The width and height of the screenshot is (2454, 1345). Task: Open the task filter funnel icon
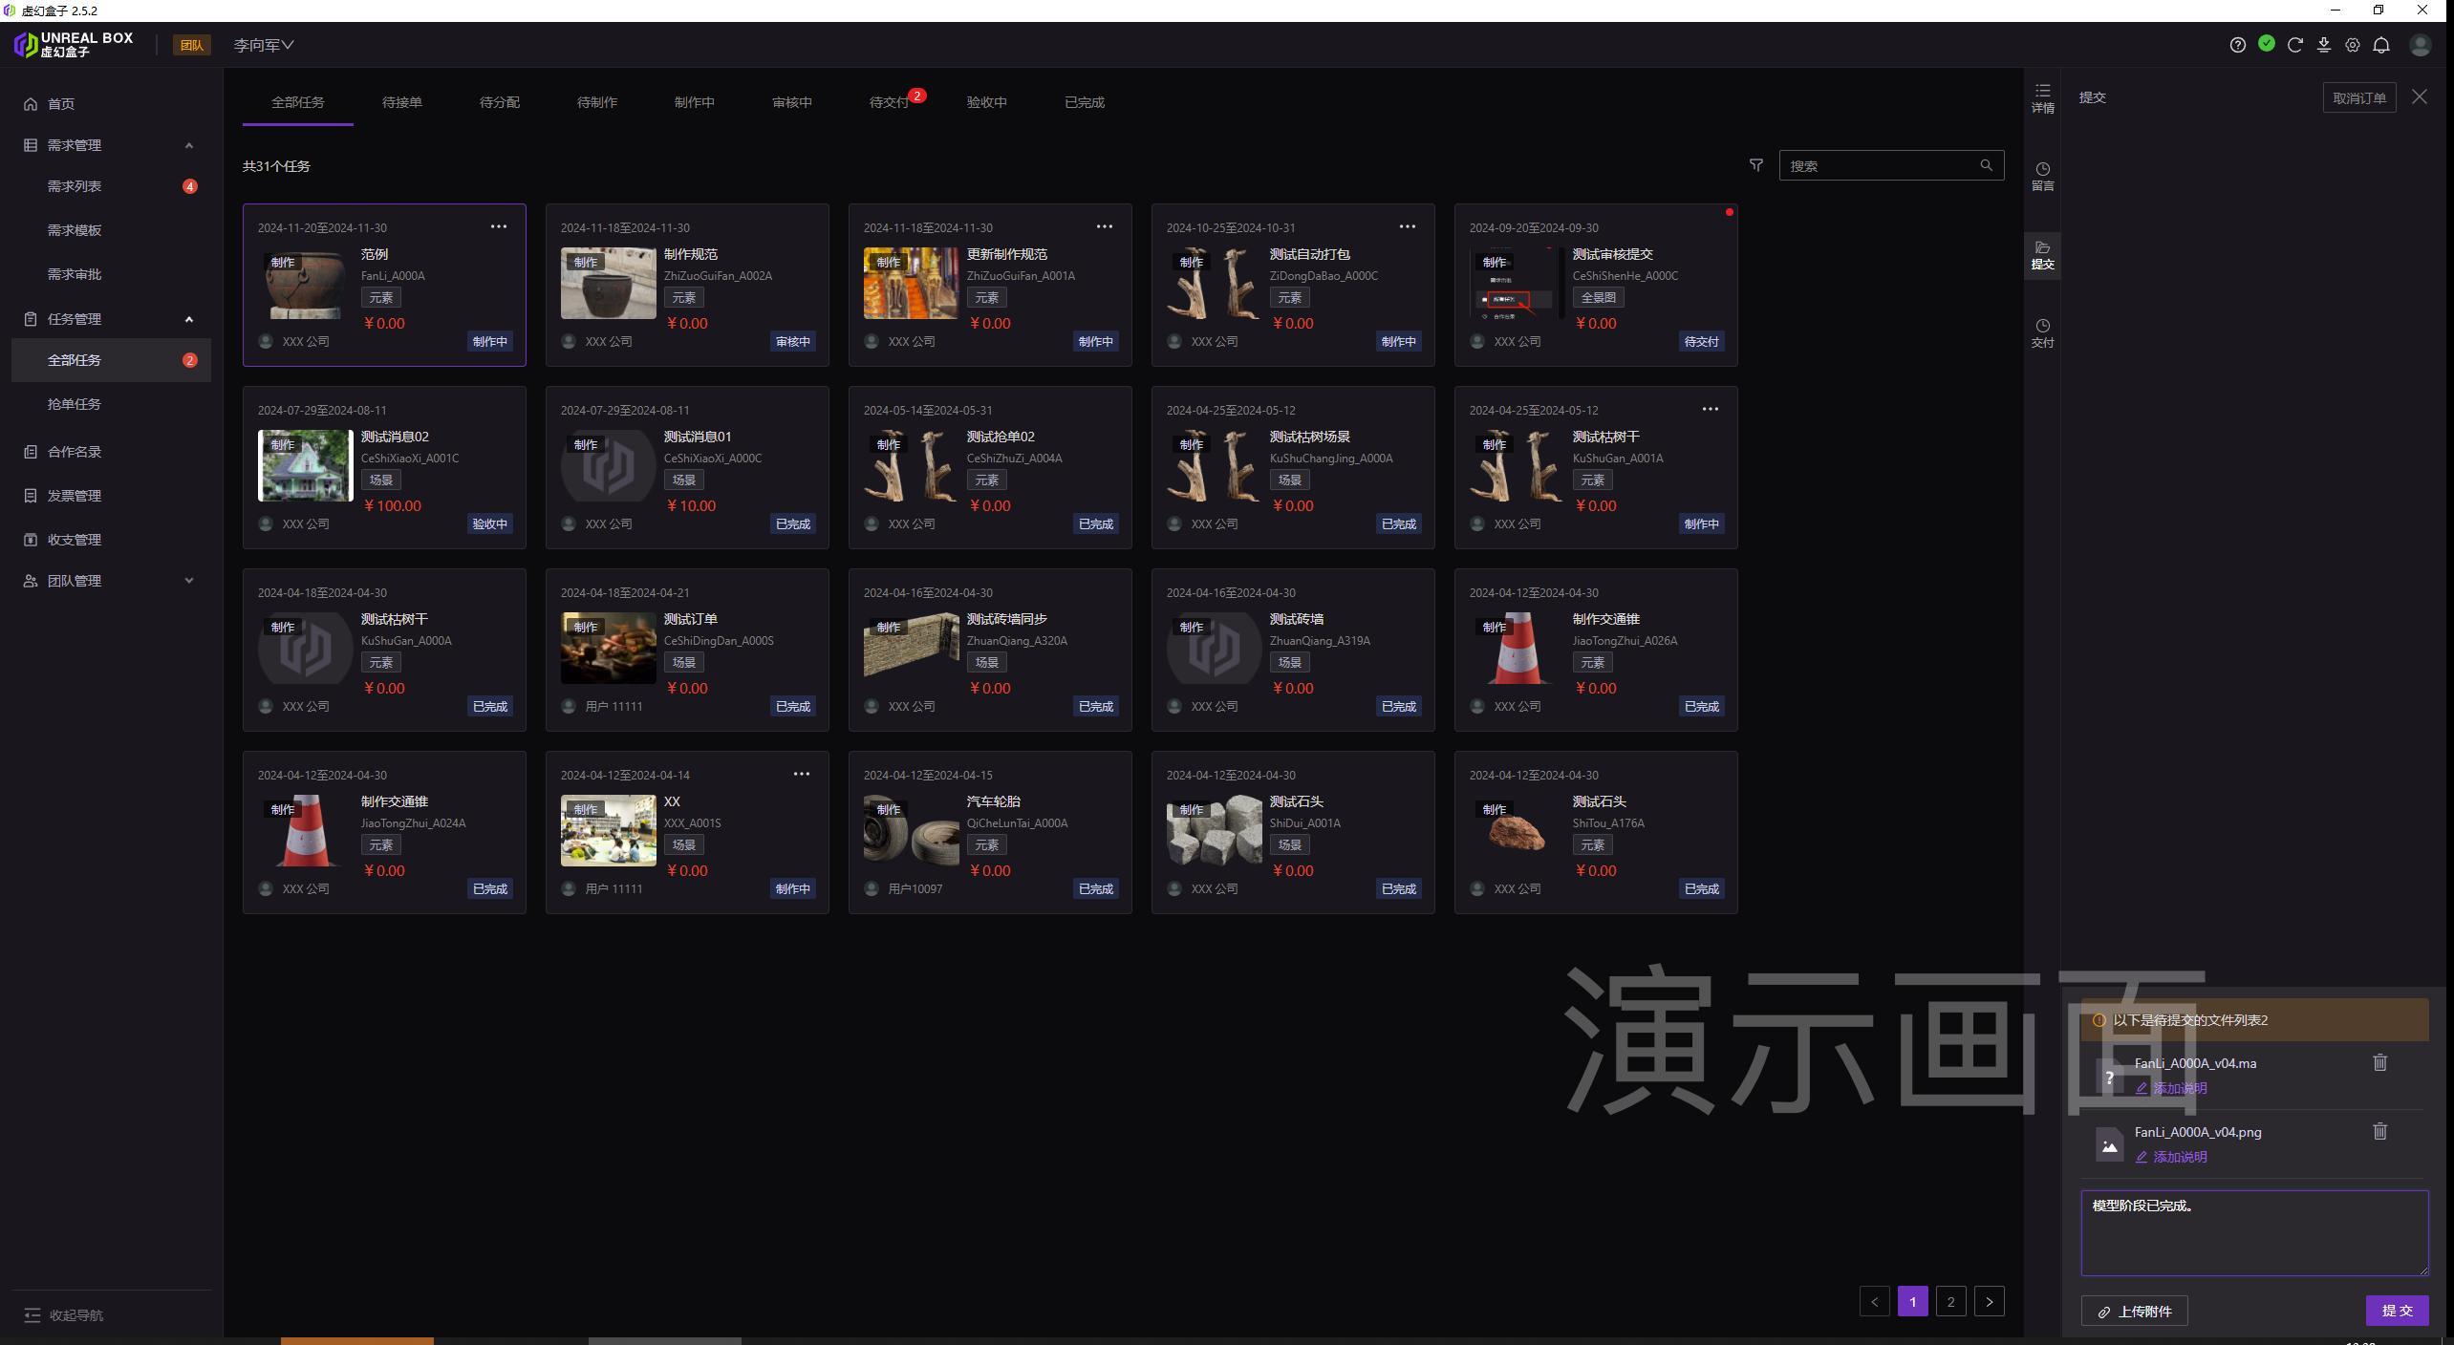[1755, 165]
